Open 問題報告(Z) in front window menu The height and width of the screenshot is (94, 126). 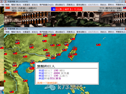coord(121,32)
